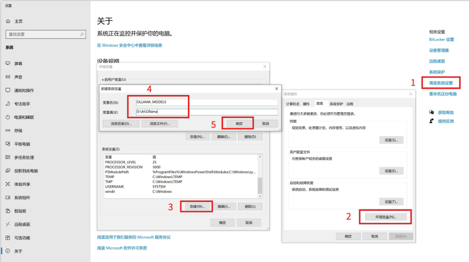Image resolution: width=469 pixels, height=262 pixels.
Task: Open User Profiles Settings (设置(E)) button
Action: 391,171
